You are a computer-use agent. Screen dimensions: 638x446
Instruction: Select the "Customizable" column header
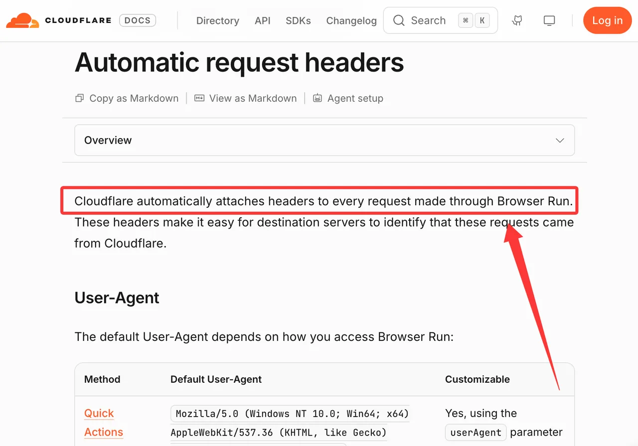478,379
